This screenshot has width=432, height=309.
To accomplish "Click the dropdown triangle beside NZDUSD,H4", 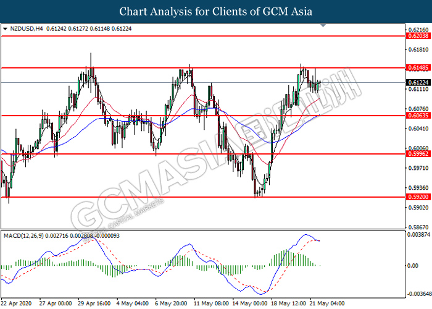I will tap(5, 28).
